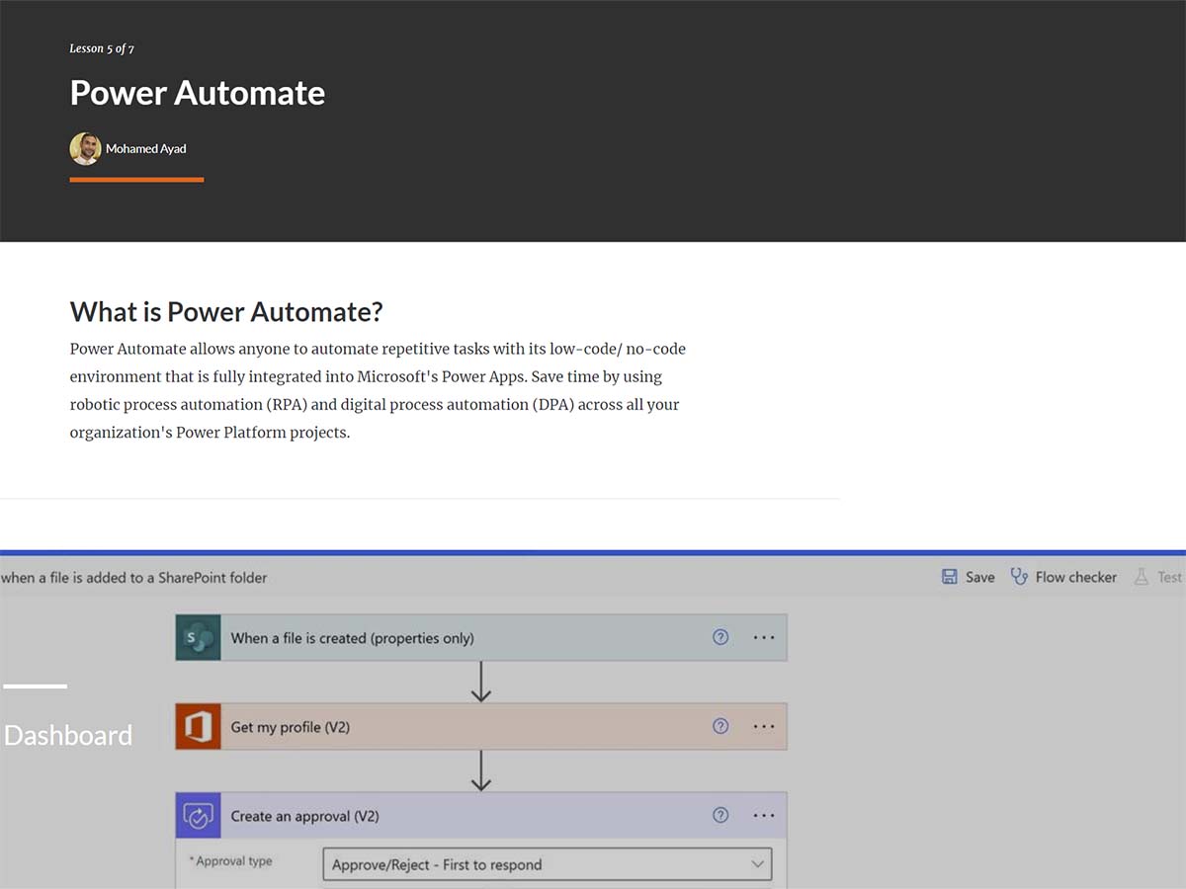The width and height of the screenshot is (1186, 889).
Task: Click the What is Power Automate? heading
Action: pos(226,312)
